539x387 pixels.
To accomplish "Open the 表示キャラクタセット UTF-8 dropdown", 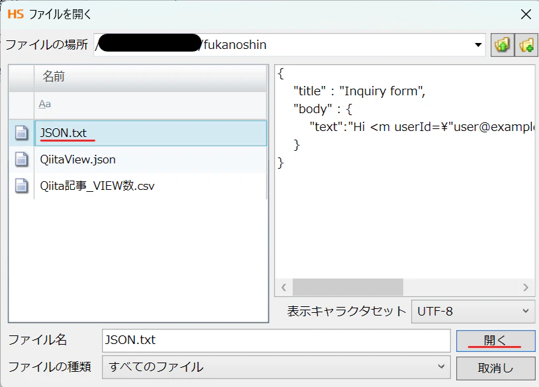I will pyautogui.click(x=473, y=312).
